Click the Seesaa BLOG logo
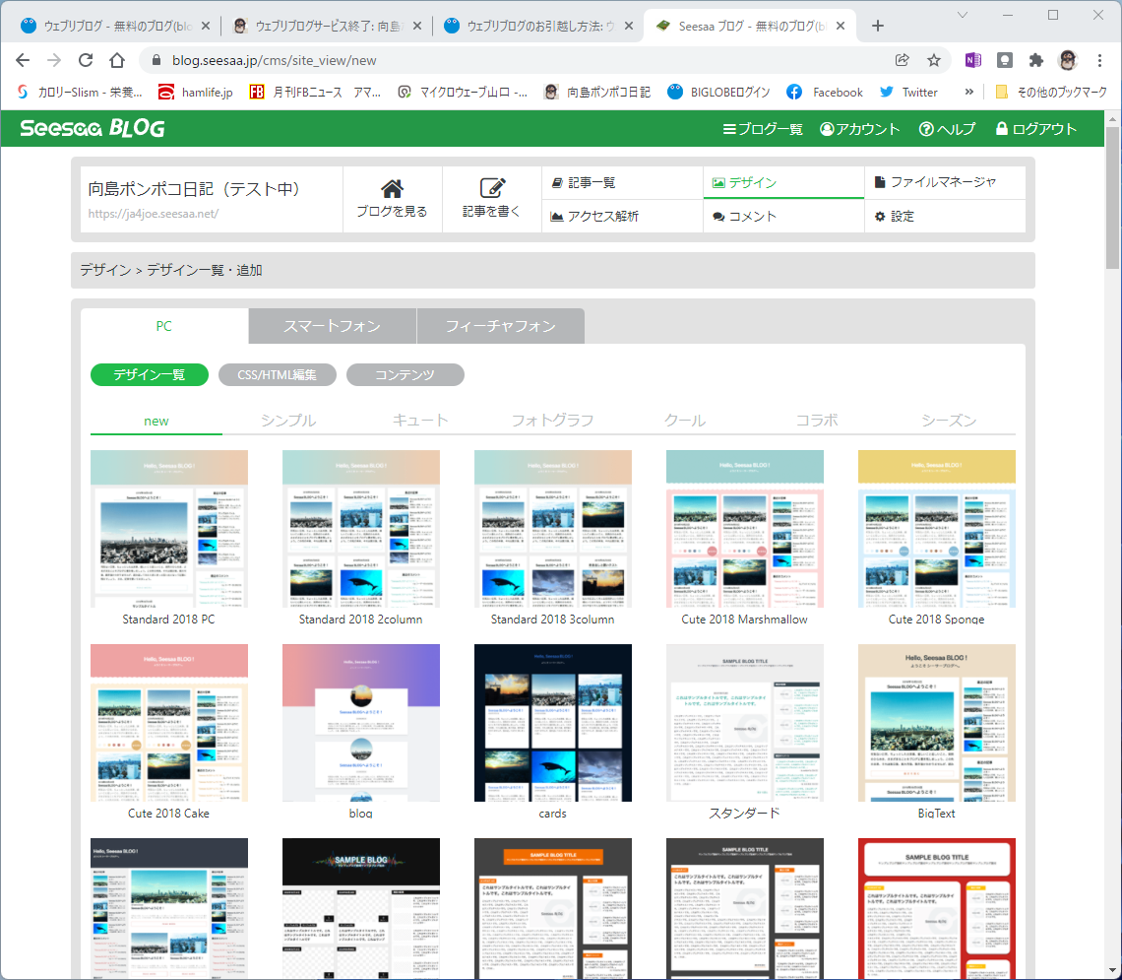Image resolution: width=1122 pixels, height=980 pixels. tap(93, 128)
